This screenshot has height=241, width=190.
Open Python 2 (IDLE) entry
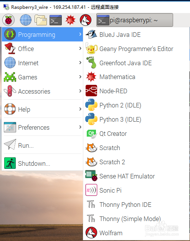(136, 105)
